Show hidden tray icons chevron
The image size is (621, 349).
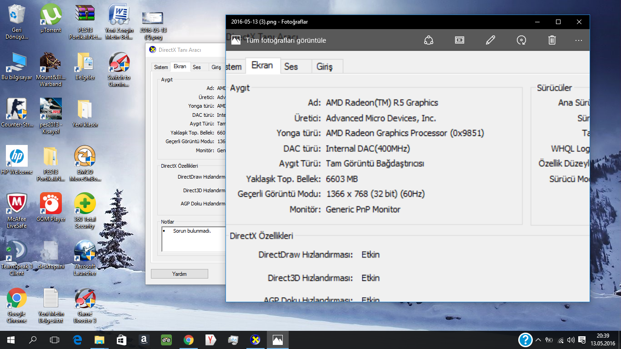tap(538, 339)
